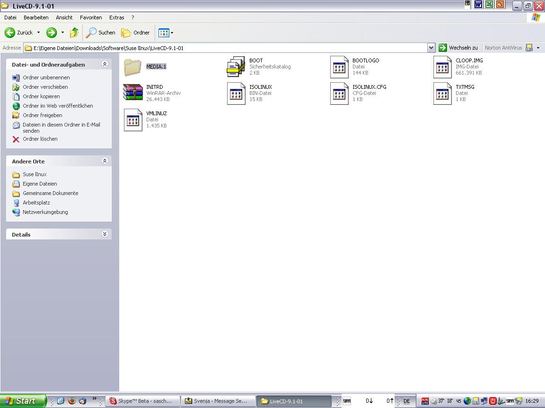Toggle the Ordner folders pane

(135, 33)
